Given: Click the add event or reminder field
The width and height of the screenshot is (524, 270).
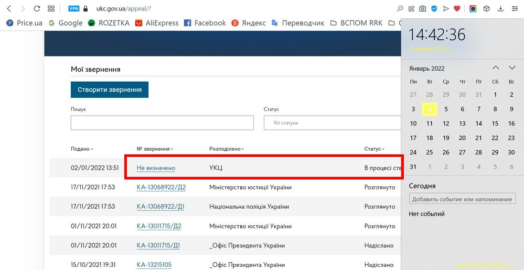Looking at the screenshot, I should [462, 199].
